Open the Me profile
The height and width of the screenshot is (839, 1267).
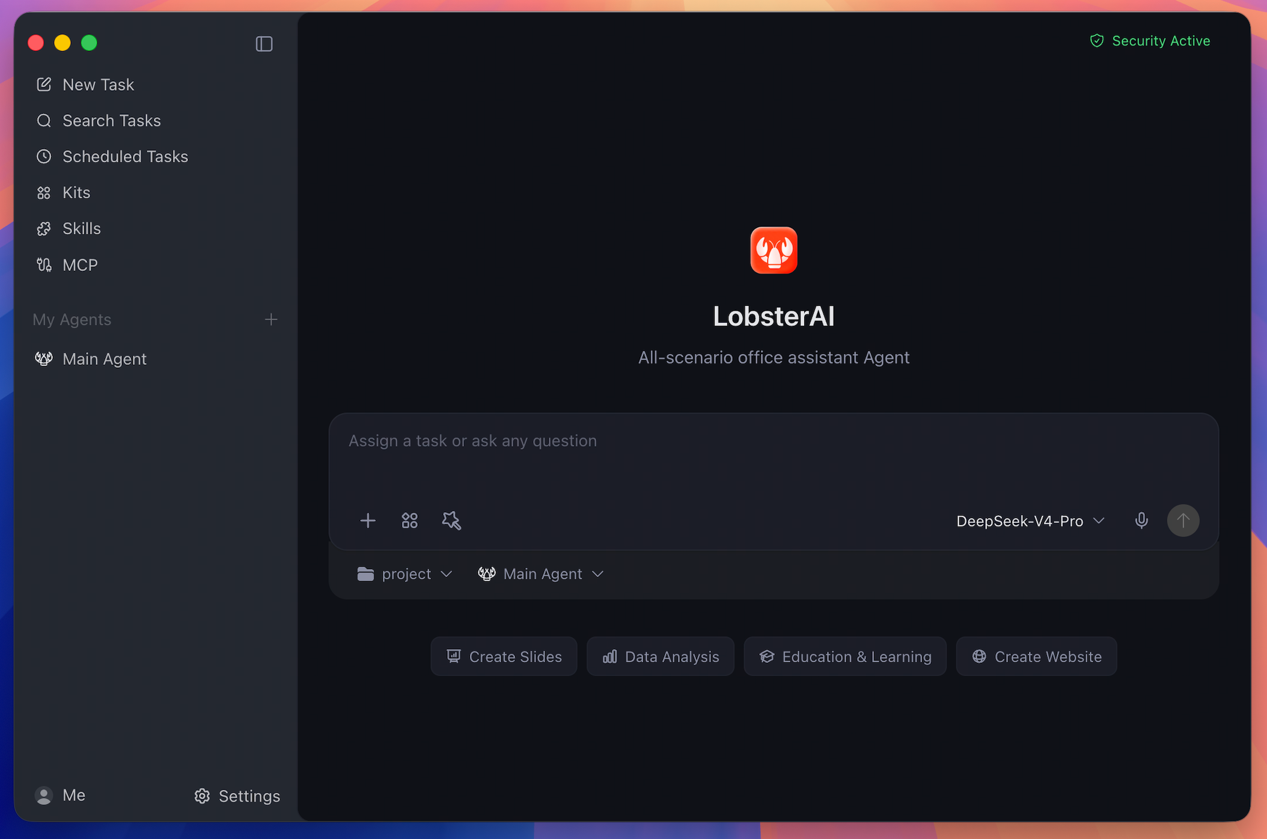(60, 795)
